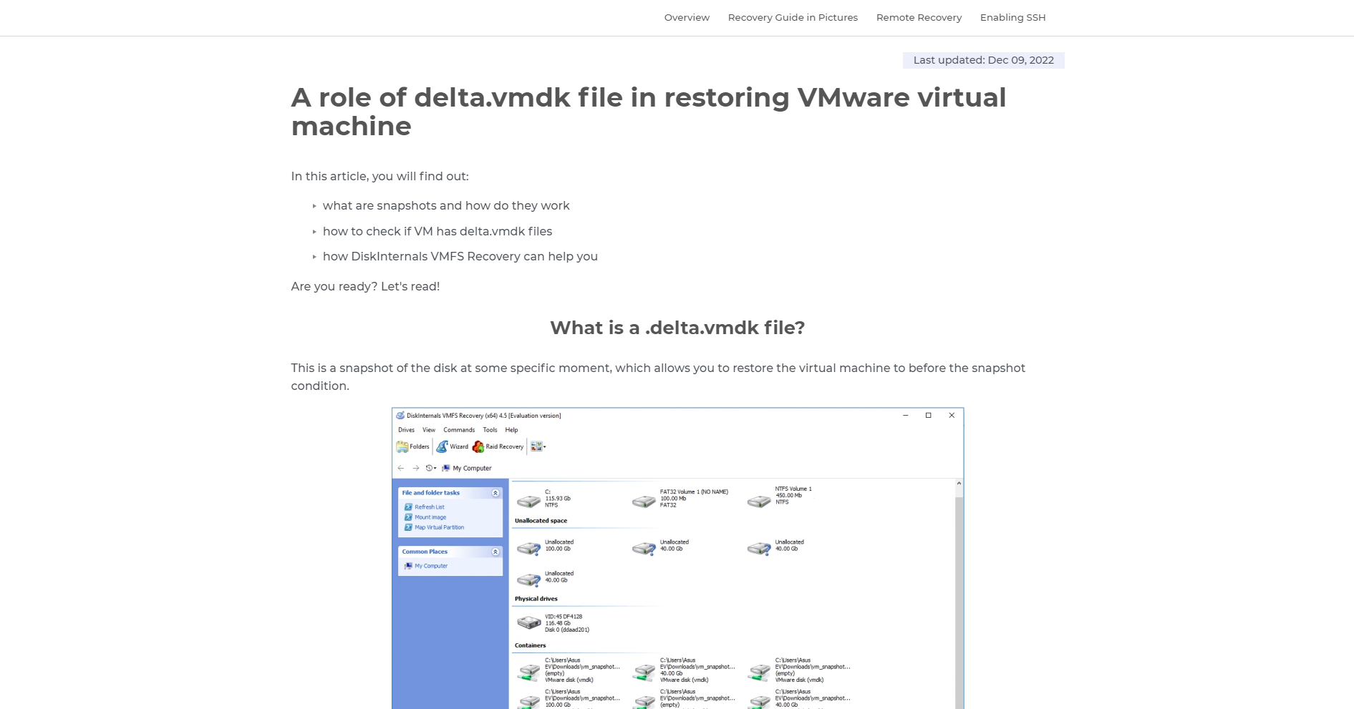Click the 'What is a .delta.vmdk file?' heading
The height and width of the screenshot is (709, 1354).
tap(677, 328)
